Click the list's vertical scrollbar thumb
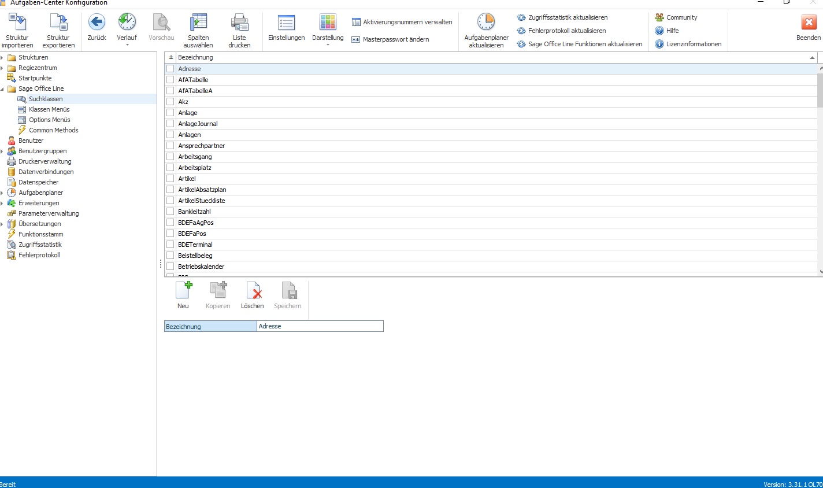The height and width of the screenshot is (488, 823). (x=820, y=90)
